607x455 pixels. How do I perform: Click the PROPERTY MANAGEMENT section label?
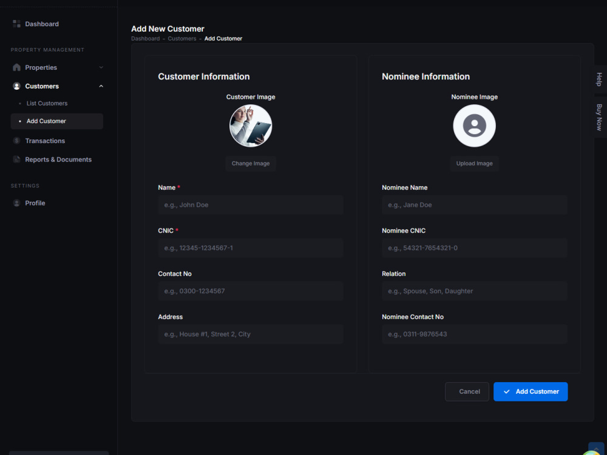(47, 50)
